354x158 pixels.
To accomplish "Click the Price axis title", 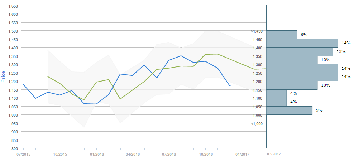I will coord(4,76).
